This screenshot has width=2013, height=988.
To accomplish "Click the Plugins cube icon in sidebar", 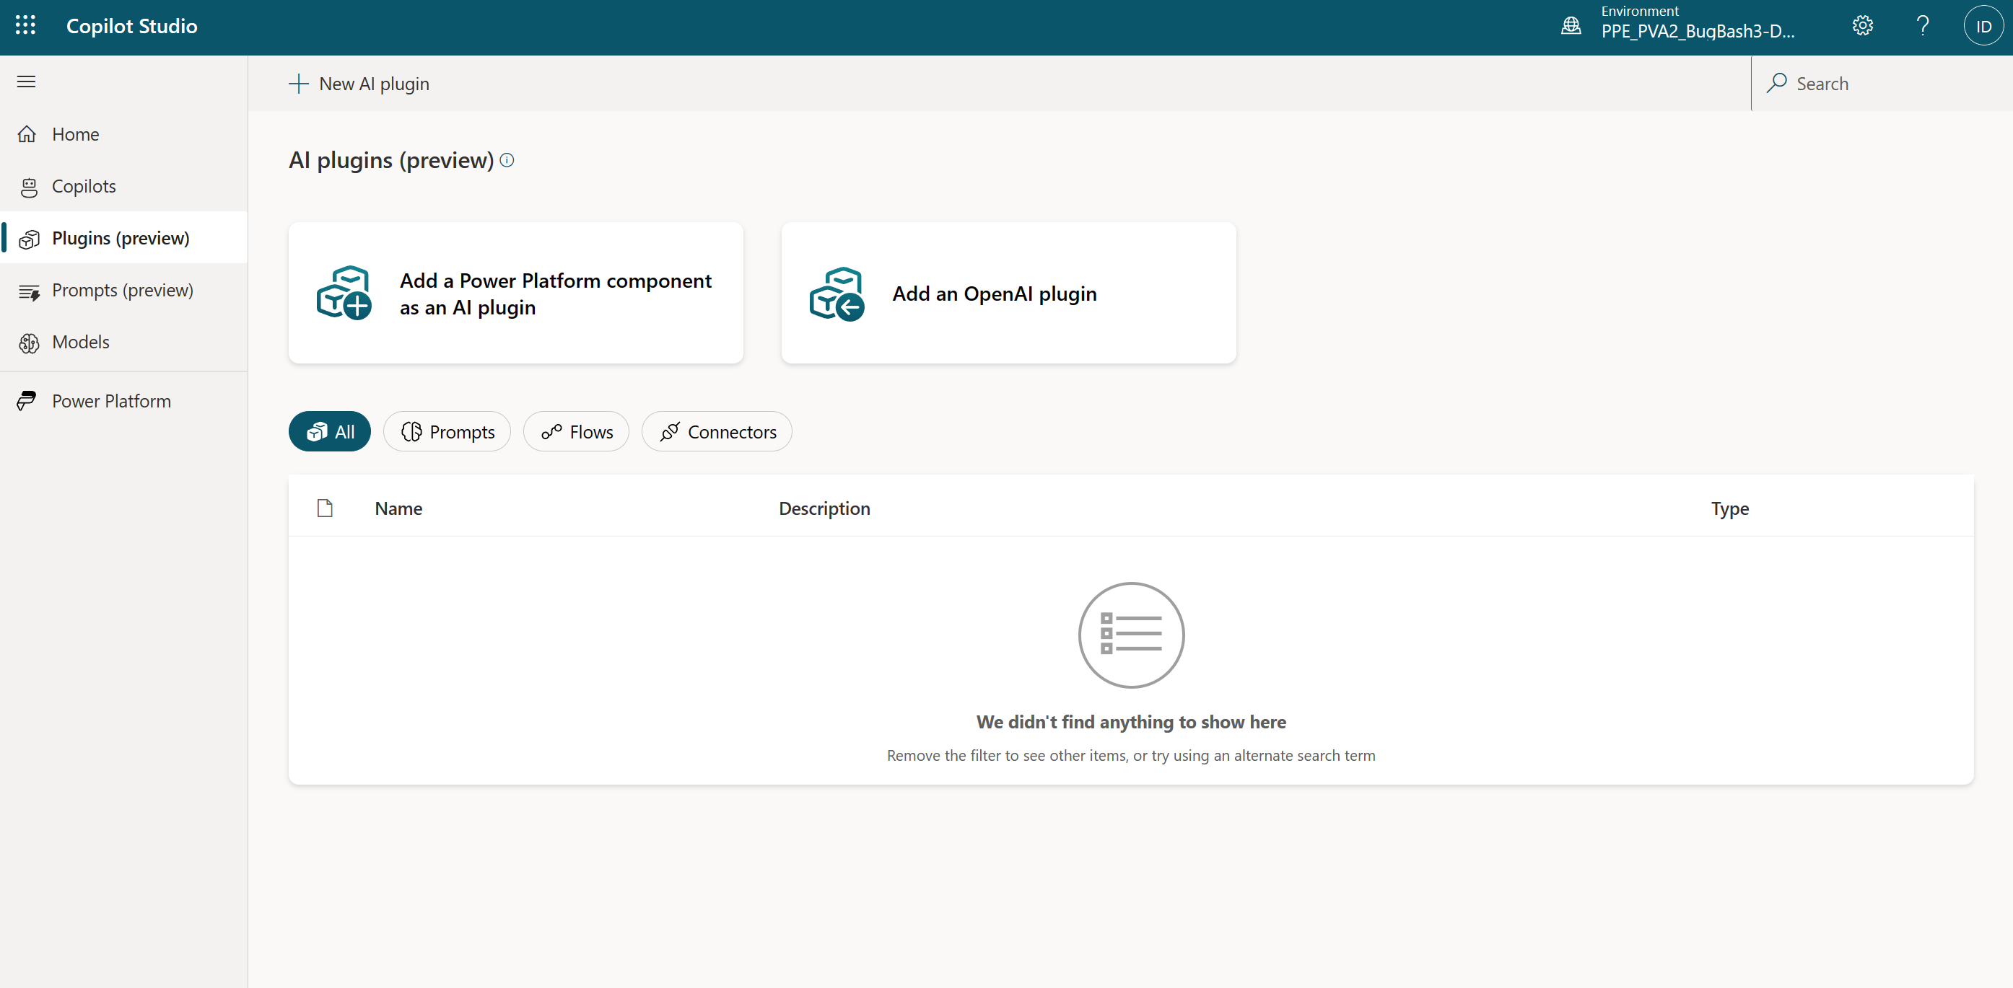I will point(29,239).
